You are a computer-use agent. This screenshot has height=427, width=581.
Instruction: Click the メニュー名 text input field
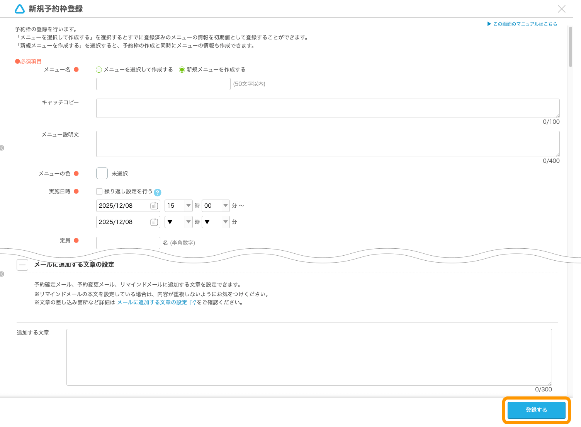(x=163, y=84)
